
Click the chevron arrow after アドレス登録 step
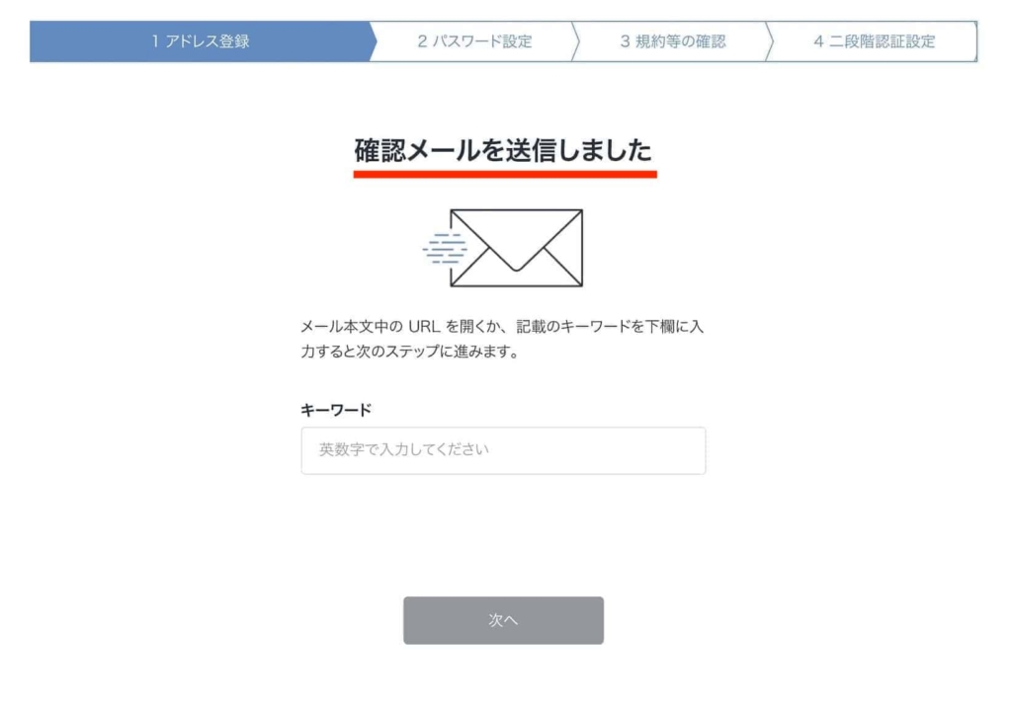tap(373, 41)
